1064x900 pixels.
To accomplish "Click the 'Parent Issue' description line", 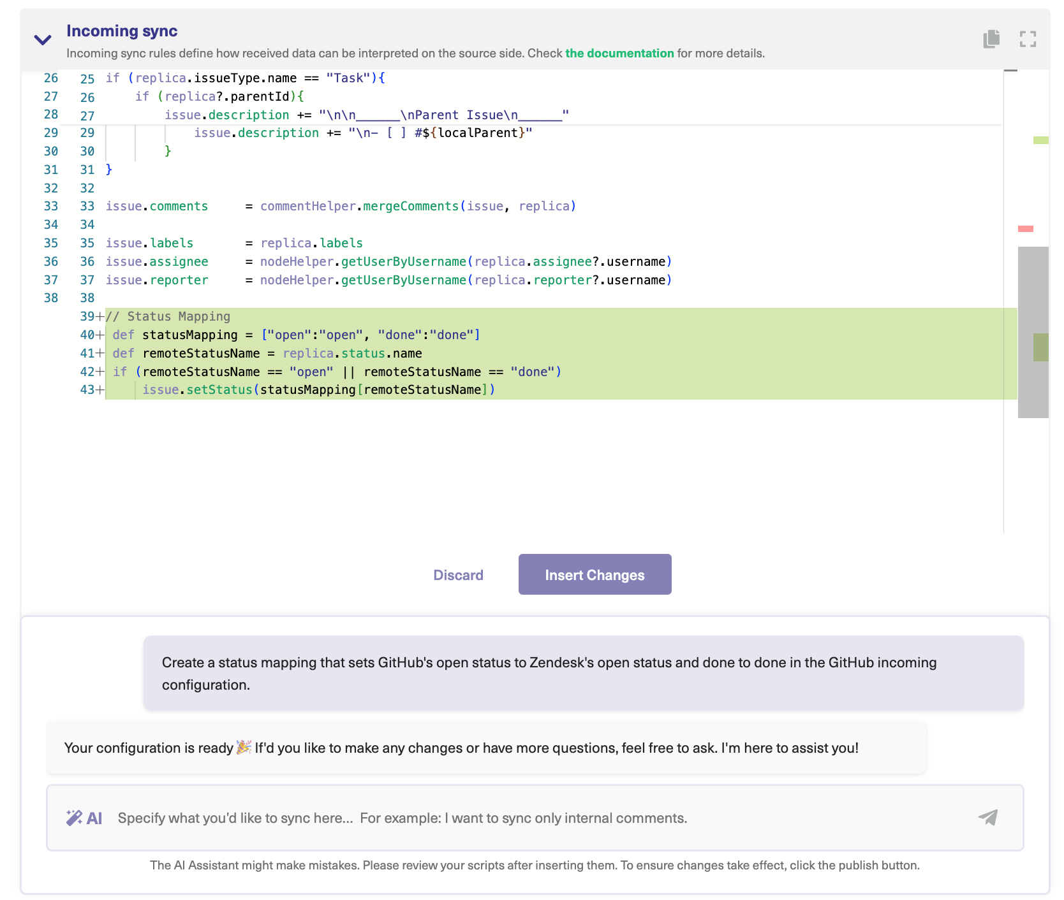I will (x=367, y=115).
